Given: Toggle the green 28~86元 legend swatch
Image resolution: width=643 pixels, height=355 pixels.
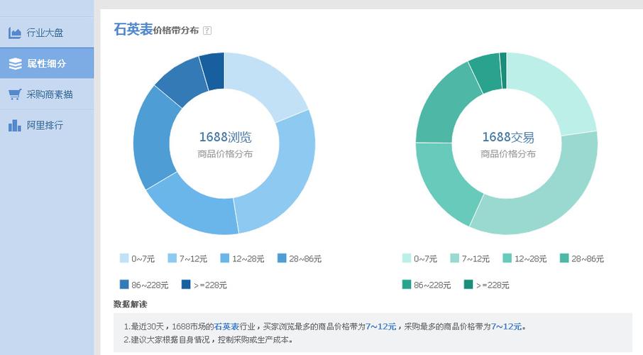Looking at the screenshot, I should point(564,258).
